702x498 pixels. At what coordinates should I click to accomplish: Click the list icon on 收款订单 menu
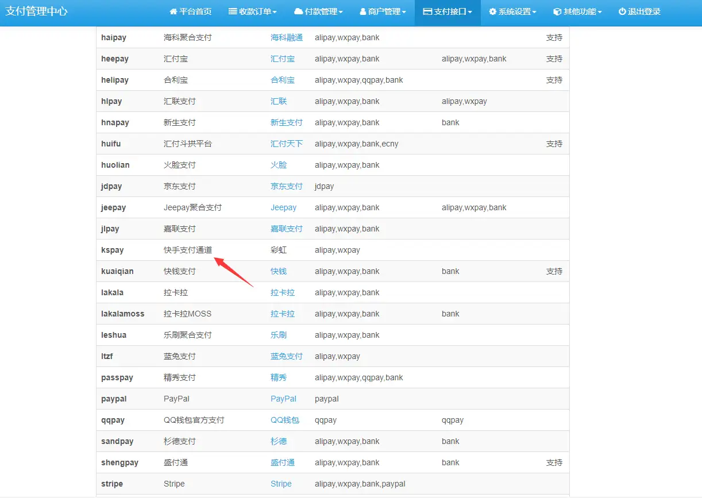click(232, 11)
